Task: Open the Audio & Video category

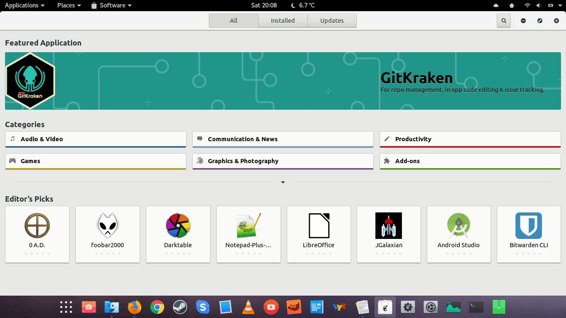Action: (x=96, y=140)
